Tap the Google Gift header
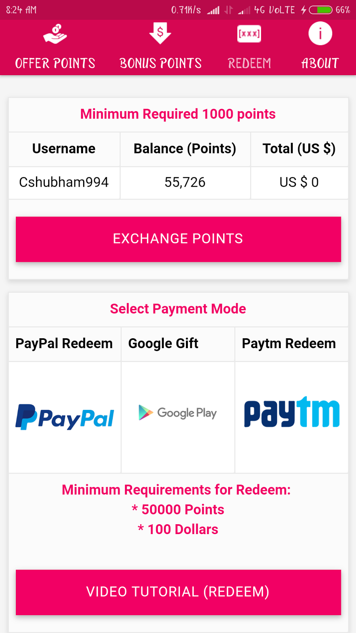 pyautogui.click(x=163, y=344)
